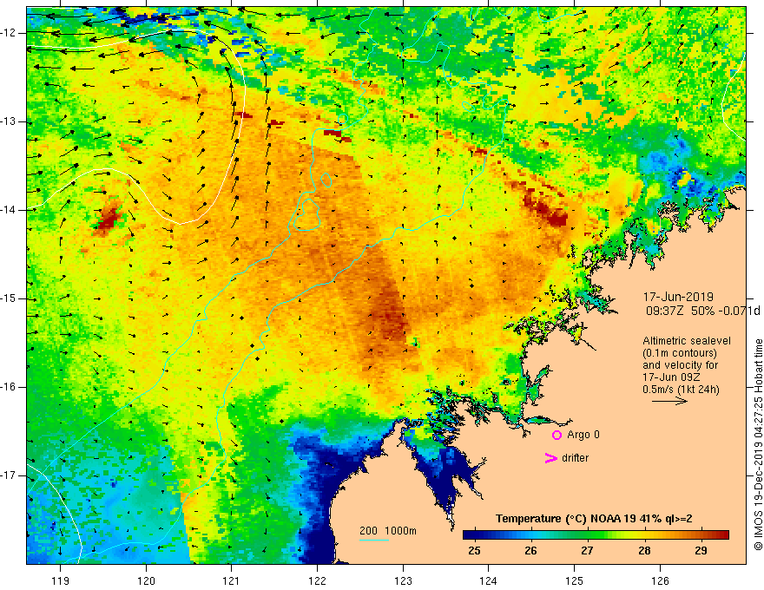
Task: Click the '119' longitude axis label
Action: 60,580
